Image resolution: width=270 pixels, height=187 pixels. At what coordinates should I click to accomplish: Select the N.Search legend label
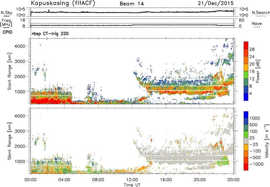[261, 12]
